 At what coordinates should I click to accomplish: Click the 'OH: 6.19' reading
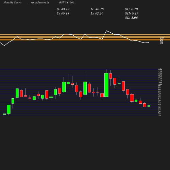(x=132, y=14)
